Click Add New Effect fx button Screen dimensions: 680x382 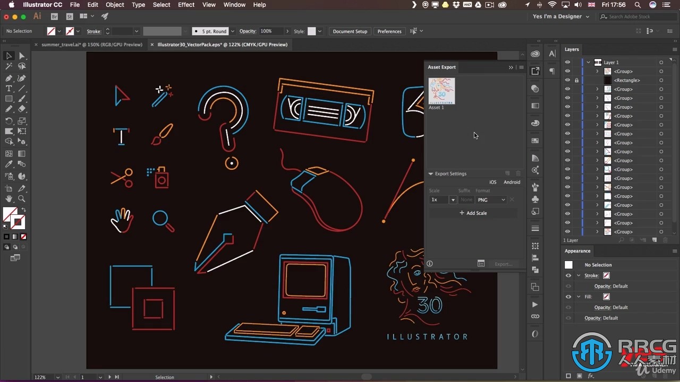point(590,376)
